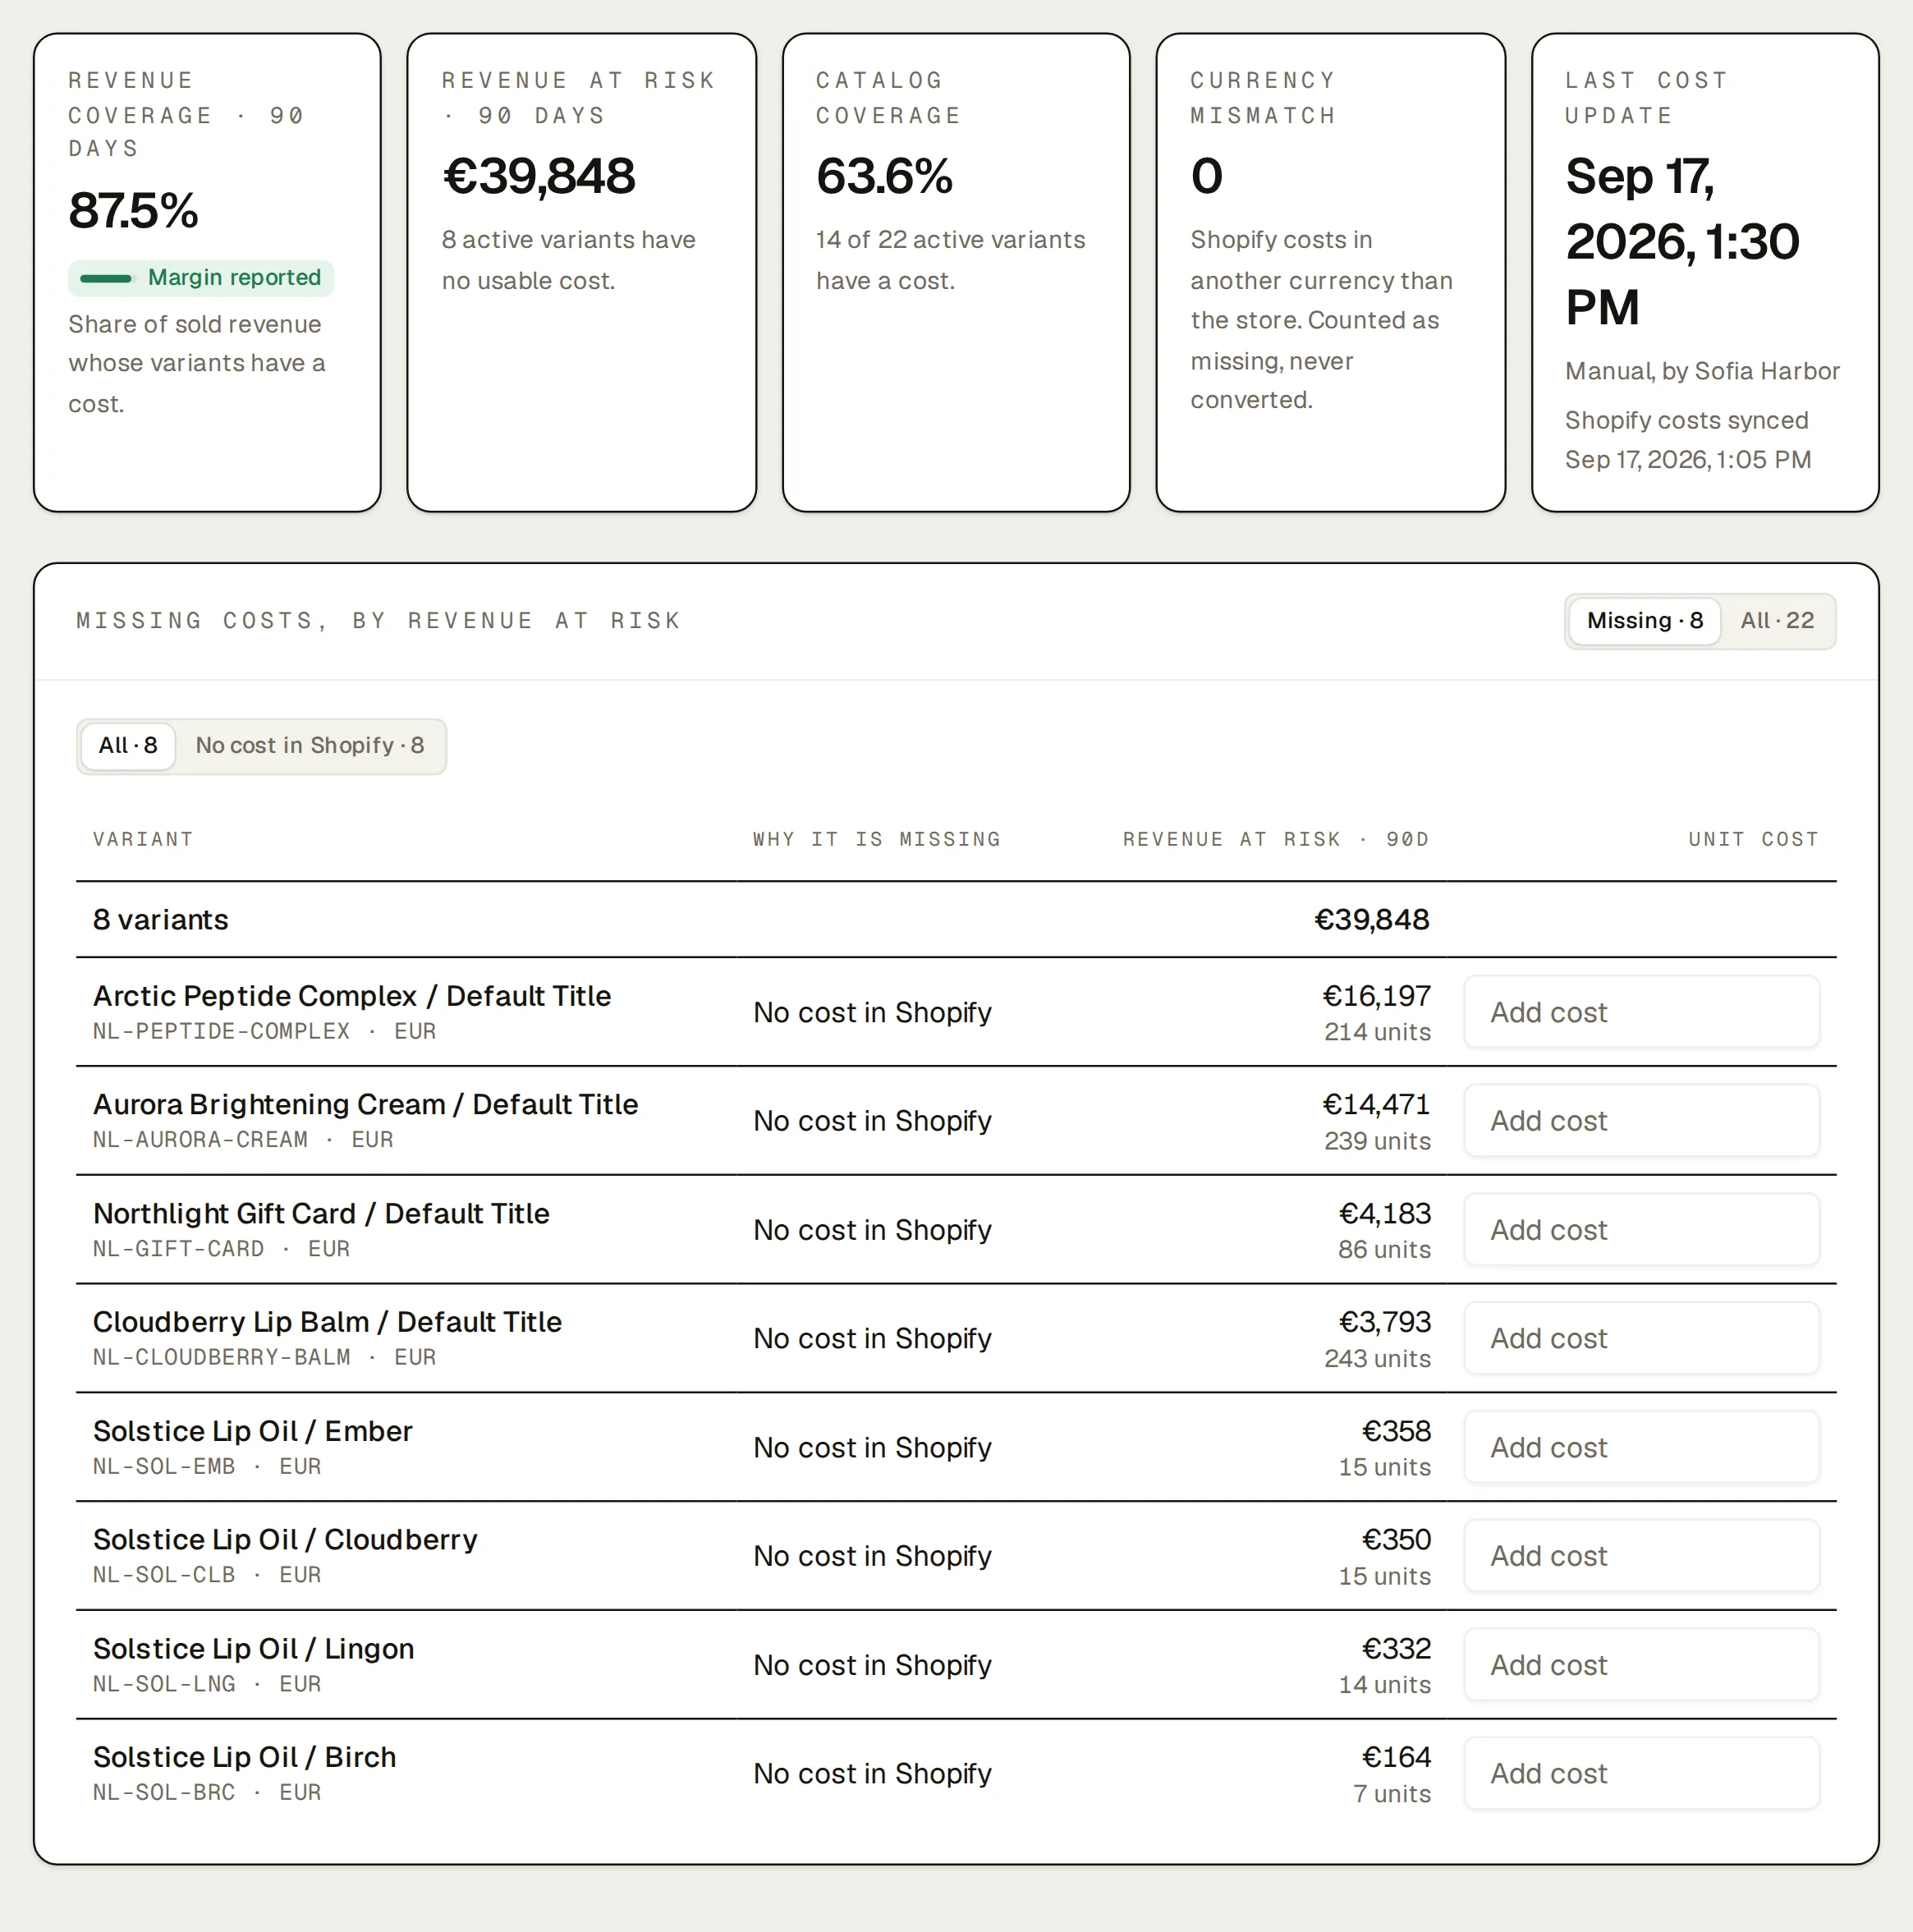1913x1932 pixels.
Task: Click the 8 variants summary row label
Action: pos(160,920)
